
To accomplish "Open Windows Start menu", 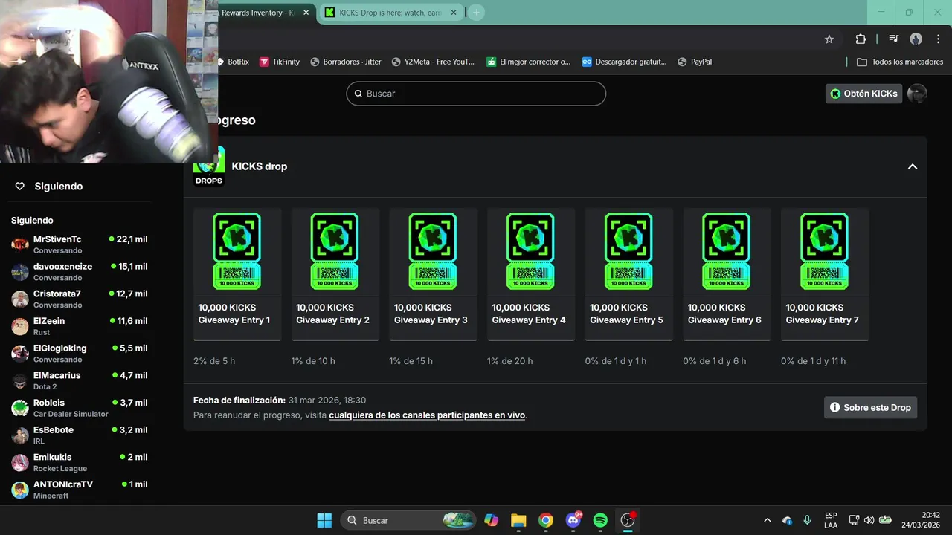I will (x=324, y=520).
